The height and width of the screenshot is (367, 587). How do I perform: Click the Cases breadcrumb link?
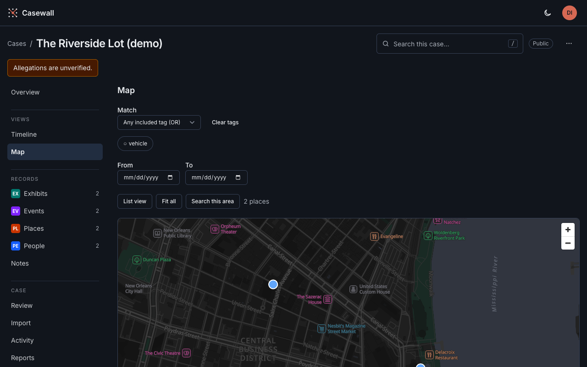(17, 44)
